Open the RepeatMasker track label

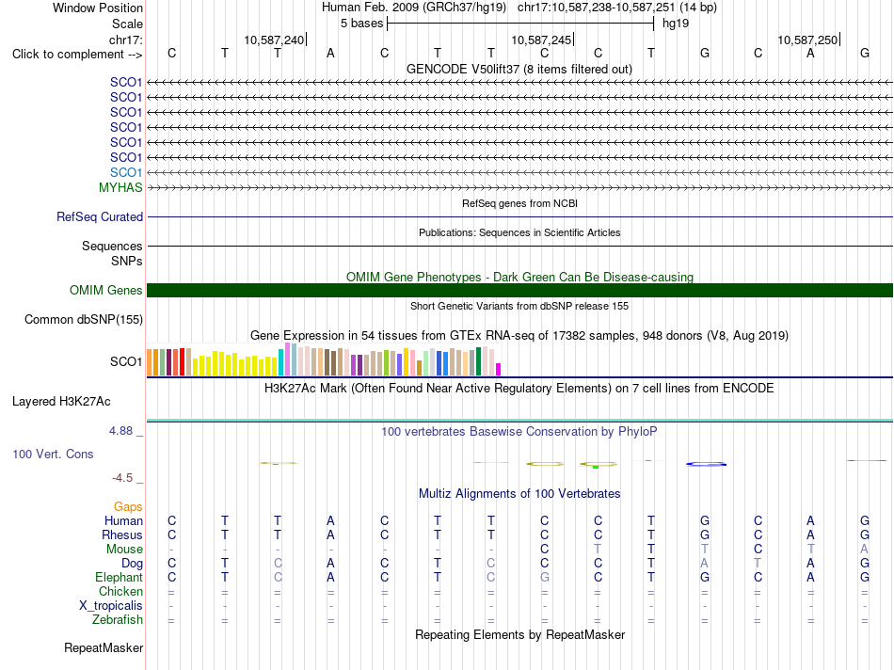tap(104, 647)
